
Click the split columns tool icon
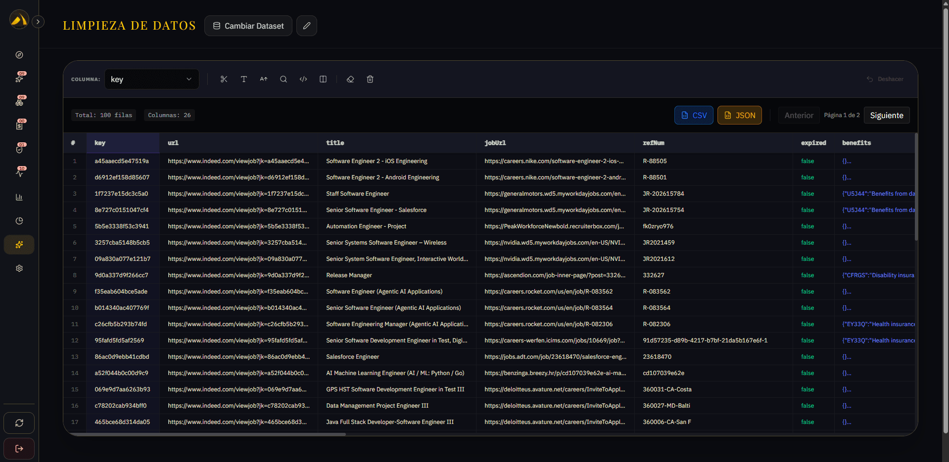pos(323,79)
